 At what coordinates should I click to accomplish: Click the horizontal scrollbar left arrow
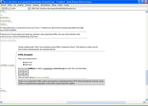1,102
